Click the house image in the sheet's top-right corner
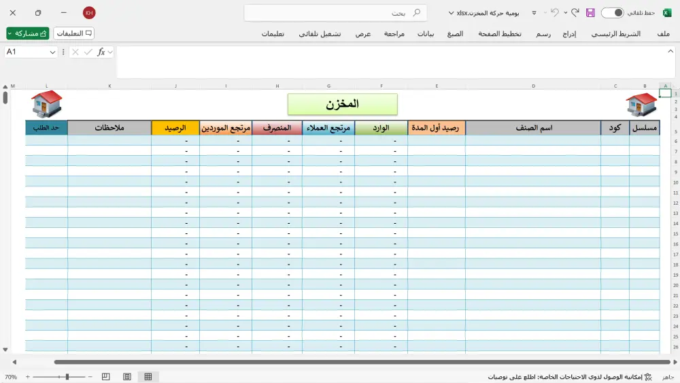680x383 pixels. tap(641, 105)
